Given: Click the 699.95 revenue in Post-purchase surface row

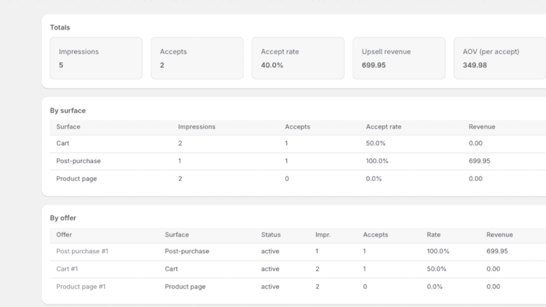Looking at the screenshot, I should coord(479,161).
